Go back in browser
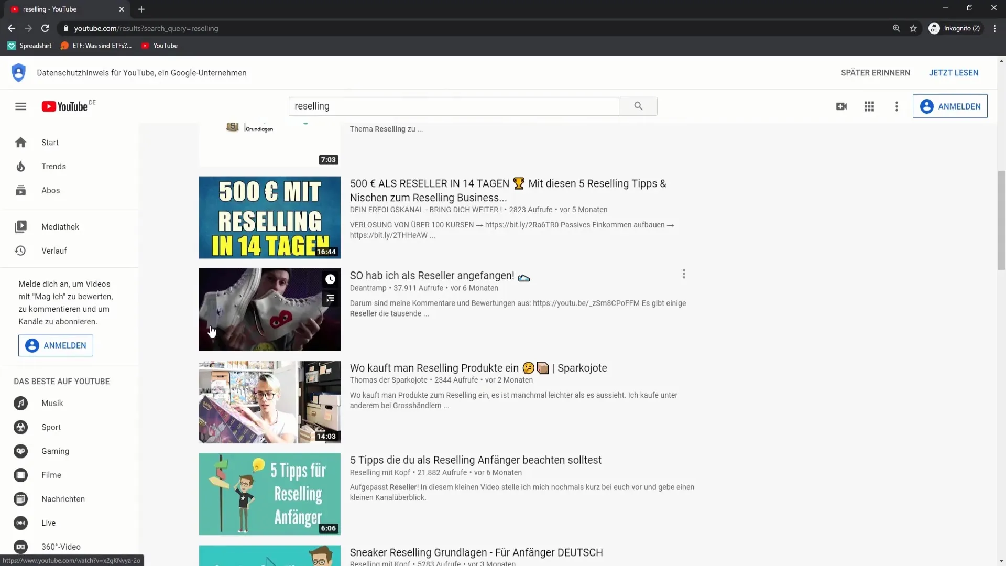1006x566 pixels. tap(12, 28)
